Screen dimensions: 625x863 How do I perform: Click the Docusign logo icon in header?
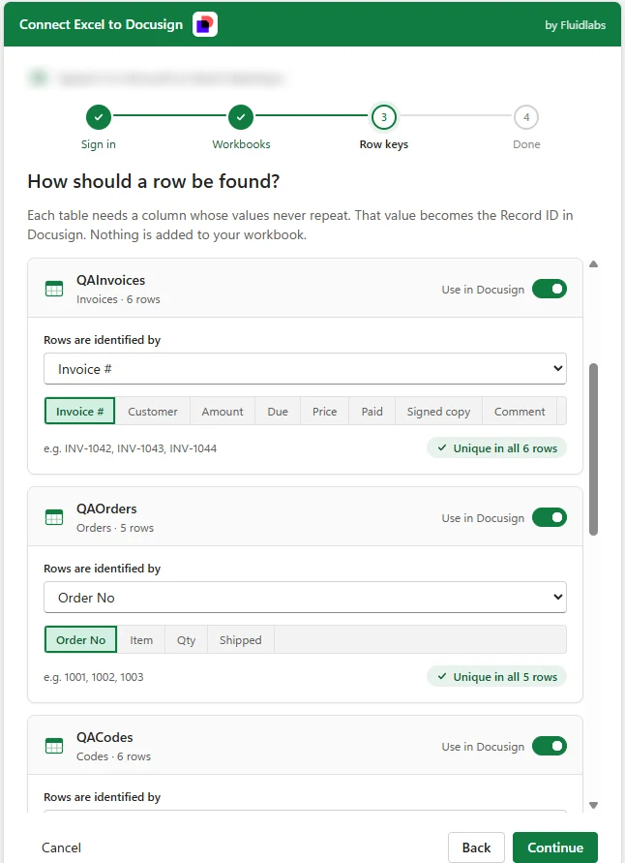(205, 25)
